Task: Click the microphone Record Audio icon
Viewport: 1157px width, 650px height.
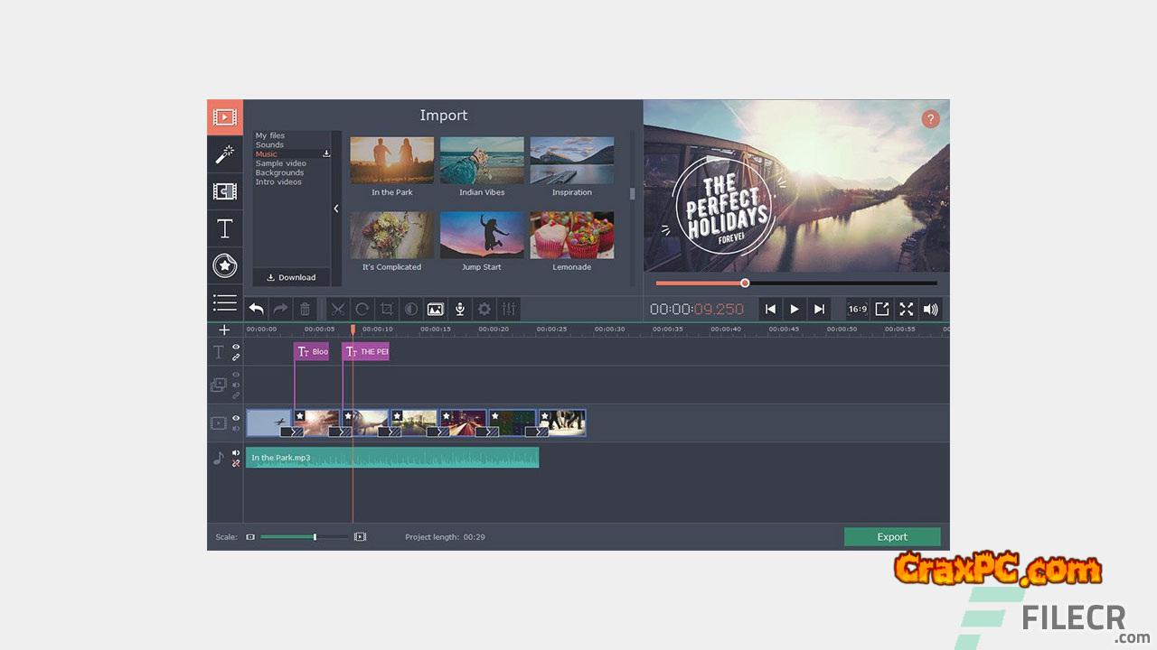Action: (460, 309)
